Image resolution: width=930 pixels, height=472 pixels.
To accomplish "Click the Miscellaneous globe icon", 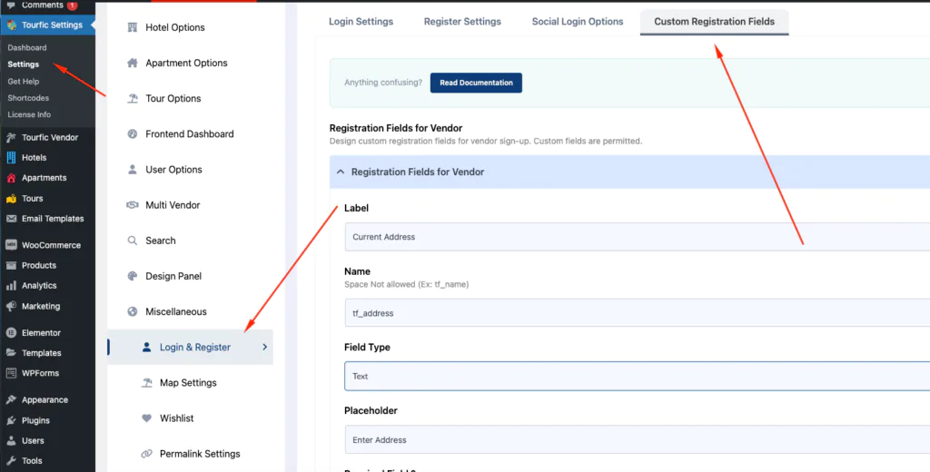I will pyautogui.click(x=133, y=312).
